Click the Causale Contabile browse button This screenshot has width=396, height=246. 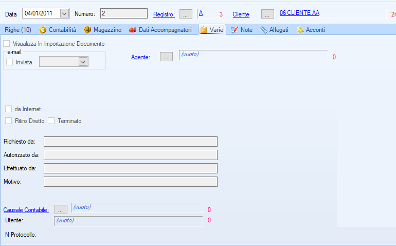click(61, 209)
